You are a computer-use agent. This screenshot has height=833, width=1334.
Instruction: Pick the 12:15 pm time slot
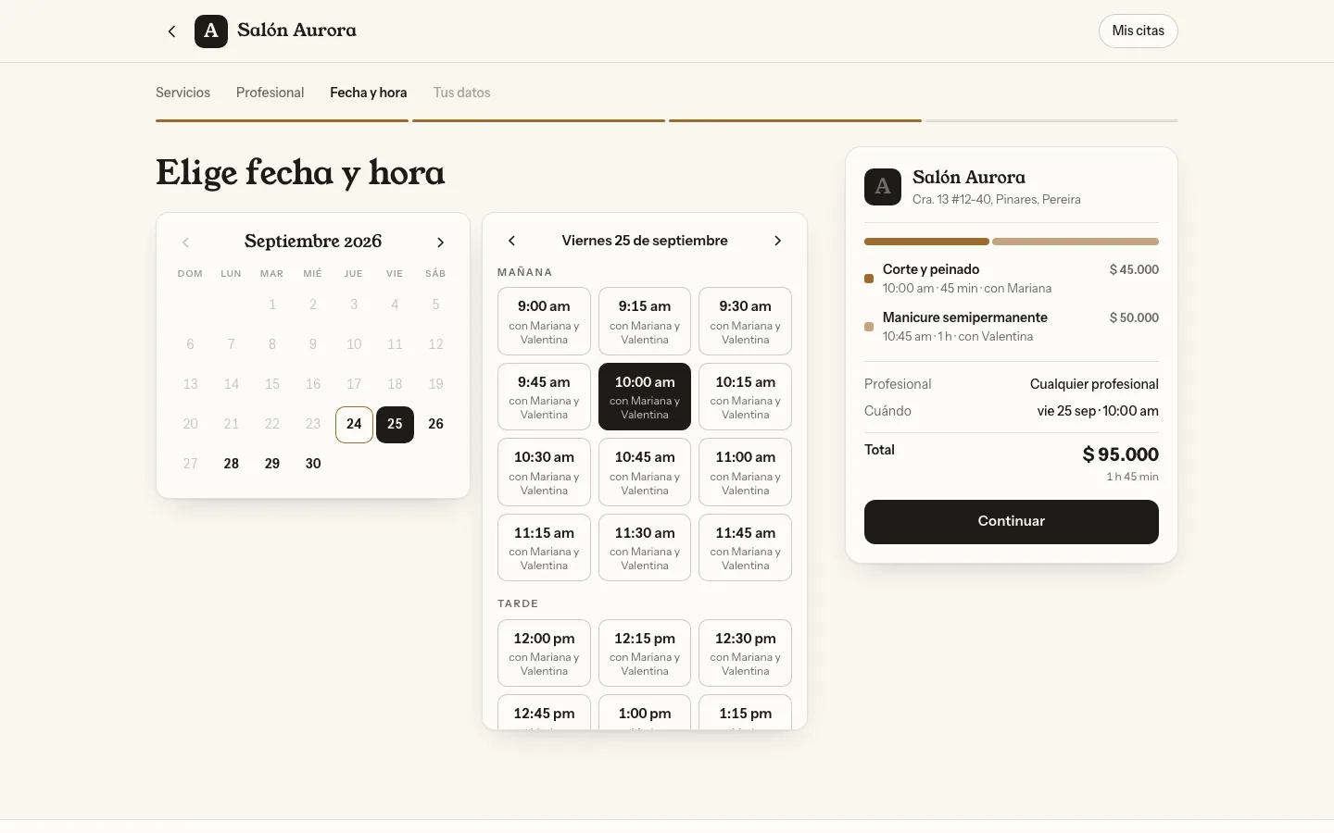click(x=645, y=653)
